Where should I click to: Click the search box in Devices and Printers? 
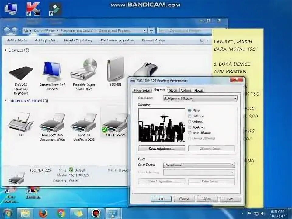184,31
